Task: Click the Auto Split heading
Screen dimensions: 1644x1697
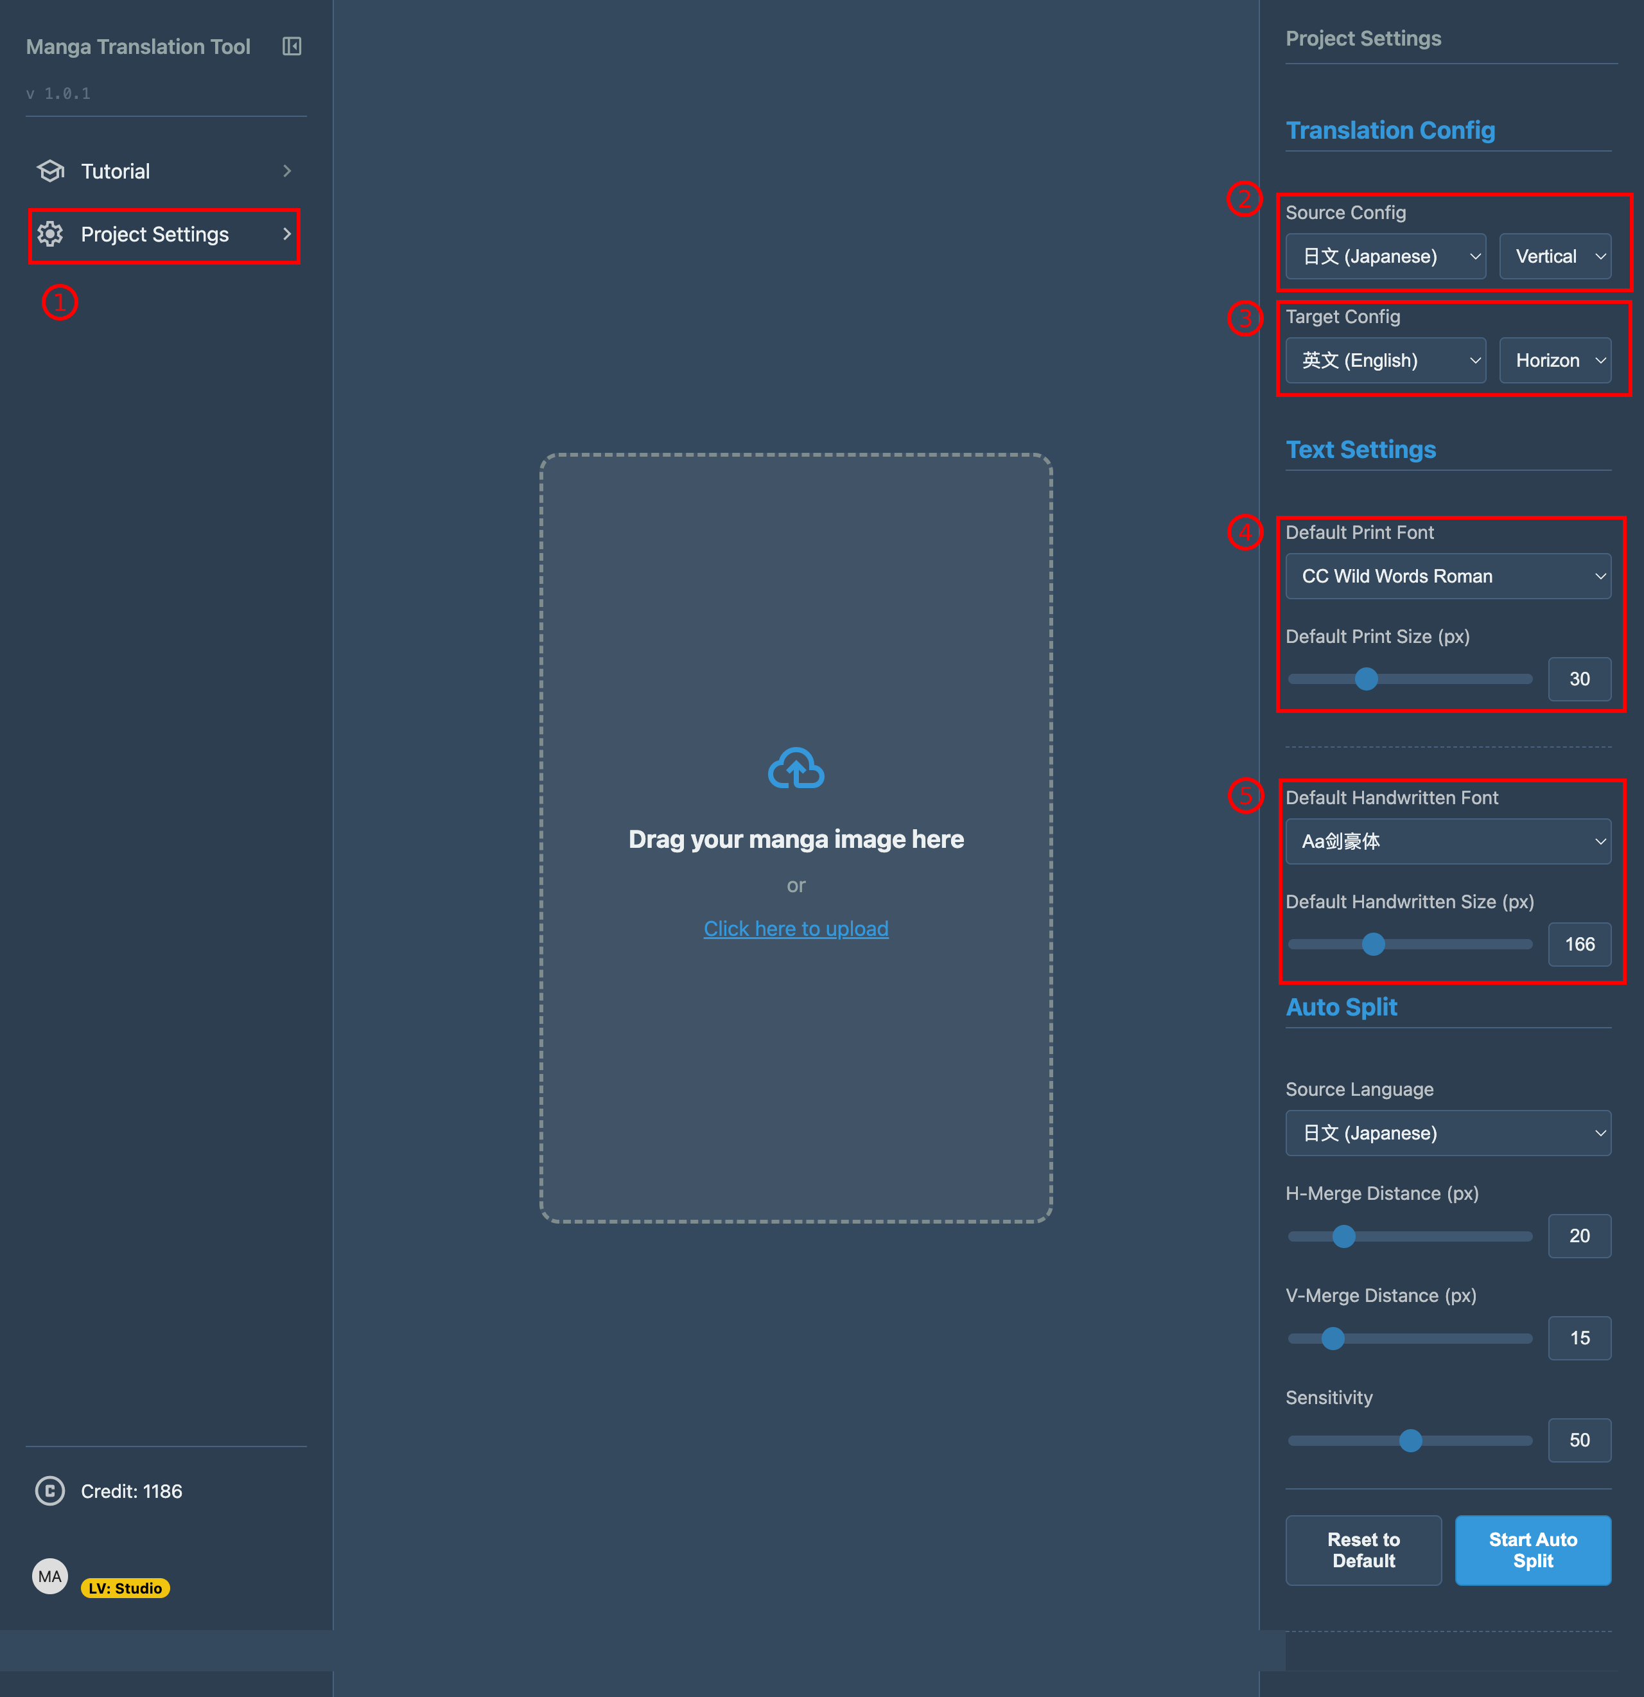Action: coord(1341,1007)
